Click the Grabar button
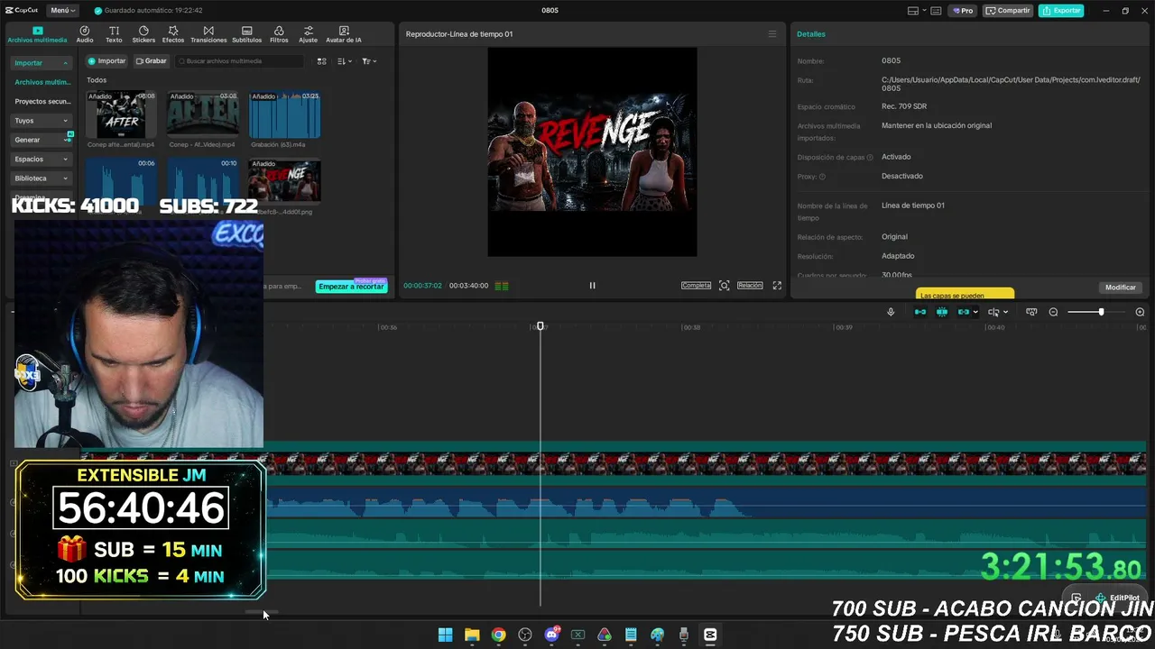This screenshot has width=1155, height=649. tap(152, 61)
